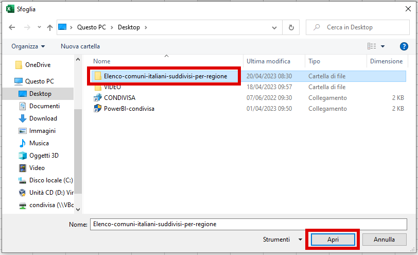Refresh the Desktop folder view
Viewport: 418px width, 255px height.
291,27
